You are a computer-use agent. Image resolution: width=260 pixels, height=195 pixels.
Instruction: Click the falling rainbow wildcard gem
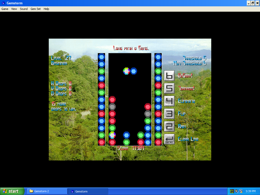126,71
